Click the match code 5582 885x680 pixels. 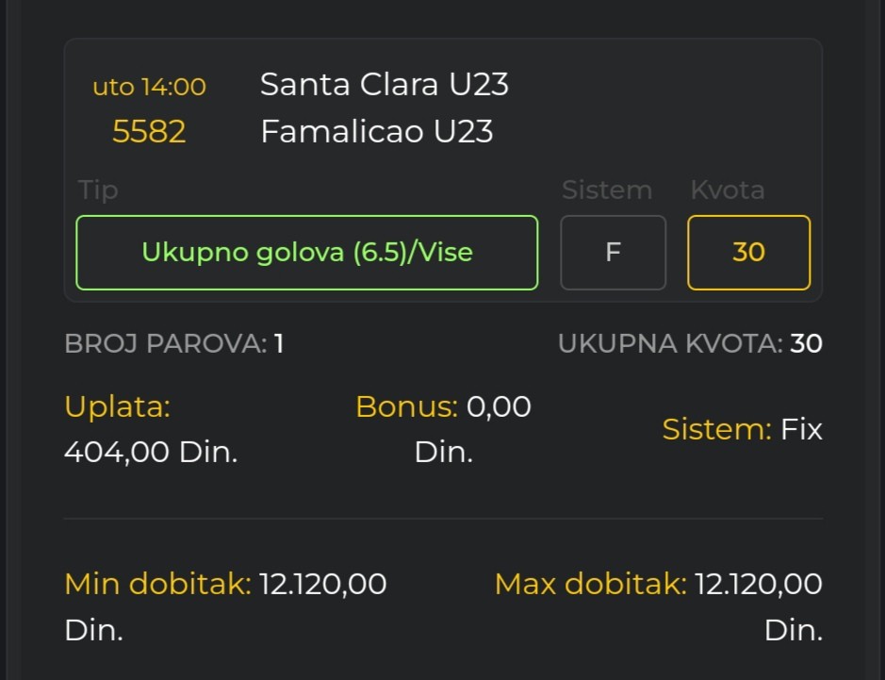[x=149, y=132]
